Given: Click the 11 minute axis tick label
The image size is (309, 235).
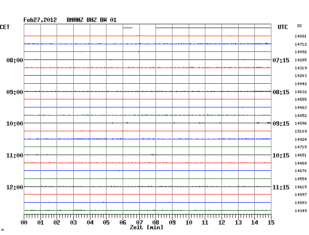Looking at the screenshot, I should [205, 223].
